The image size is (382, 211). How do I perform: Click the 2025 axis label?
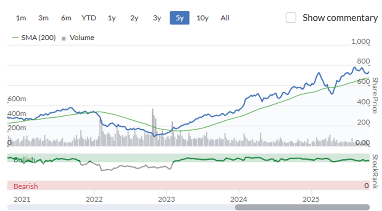click(311, 199)
